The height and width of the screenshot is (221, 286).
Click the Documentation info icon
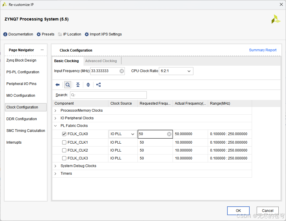pyautogui.click(x=5, y=34)
